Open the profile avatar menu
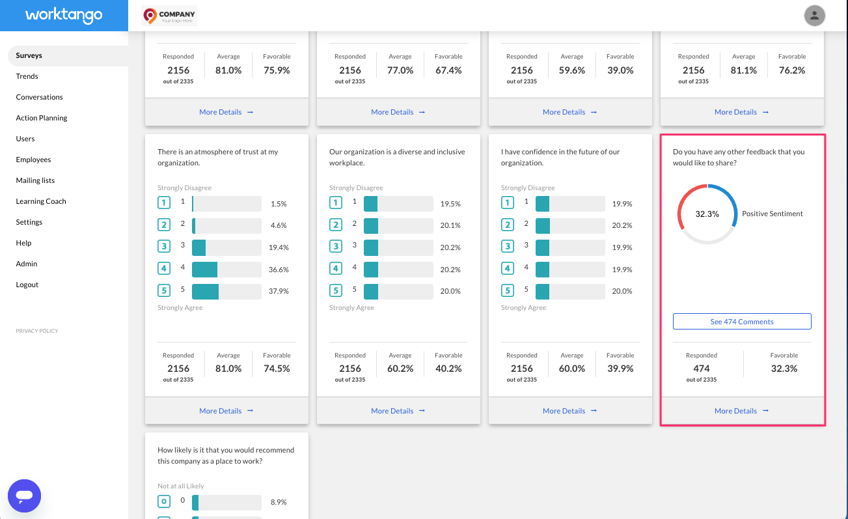 tap(814, 15)
